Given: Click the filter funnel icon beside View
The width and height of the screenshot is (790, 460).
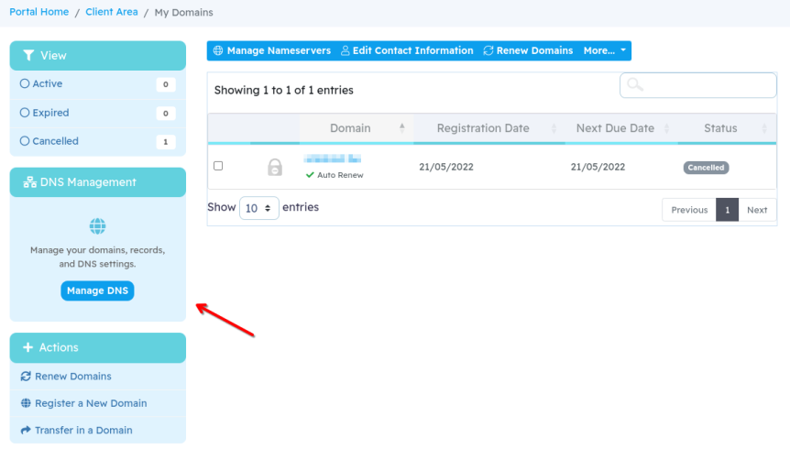Looking at the screenshot, I should (x=28, y=56).
